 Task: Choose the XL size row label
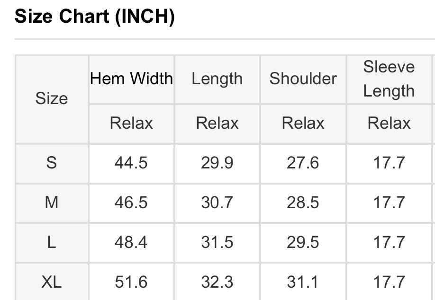coord(52,282)
